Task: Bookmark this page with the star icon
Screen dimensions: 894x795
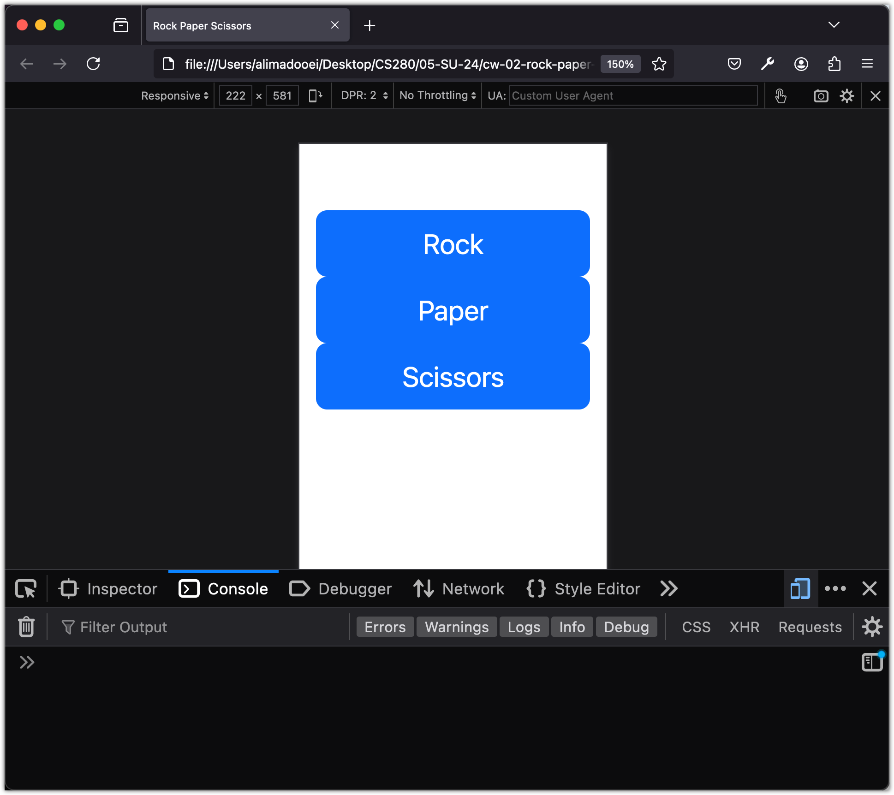Action: coord(659,64)
